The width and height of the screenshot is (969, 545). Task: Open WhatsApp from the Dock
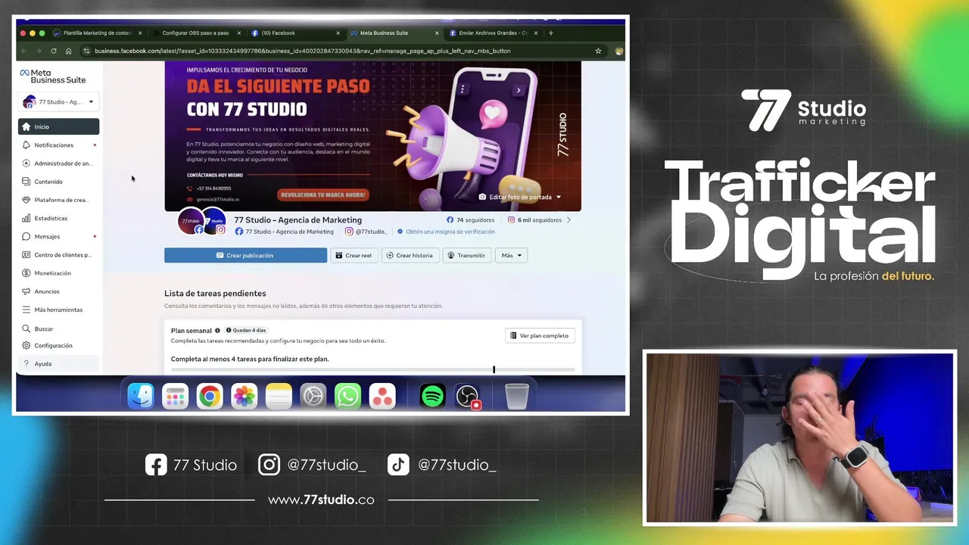[347, 396]
